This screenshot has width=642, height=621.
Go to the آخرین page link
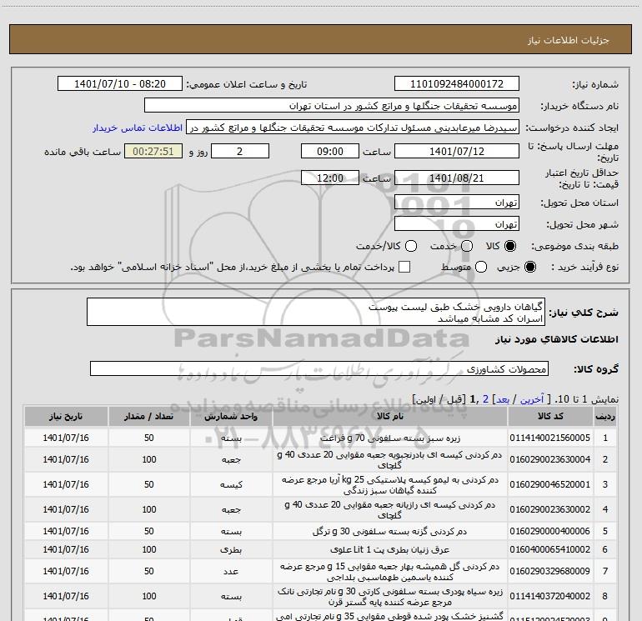click(x=532, y=399)
